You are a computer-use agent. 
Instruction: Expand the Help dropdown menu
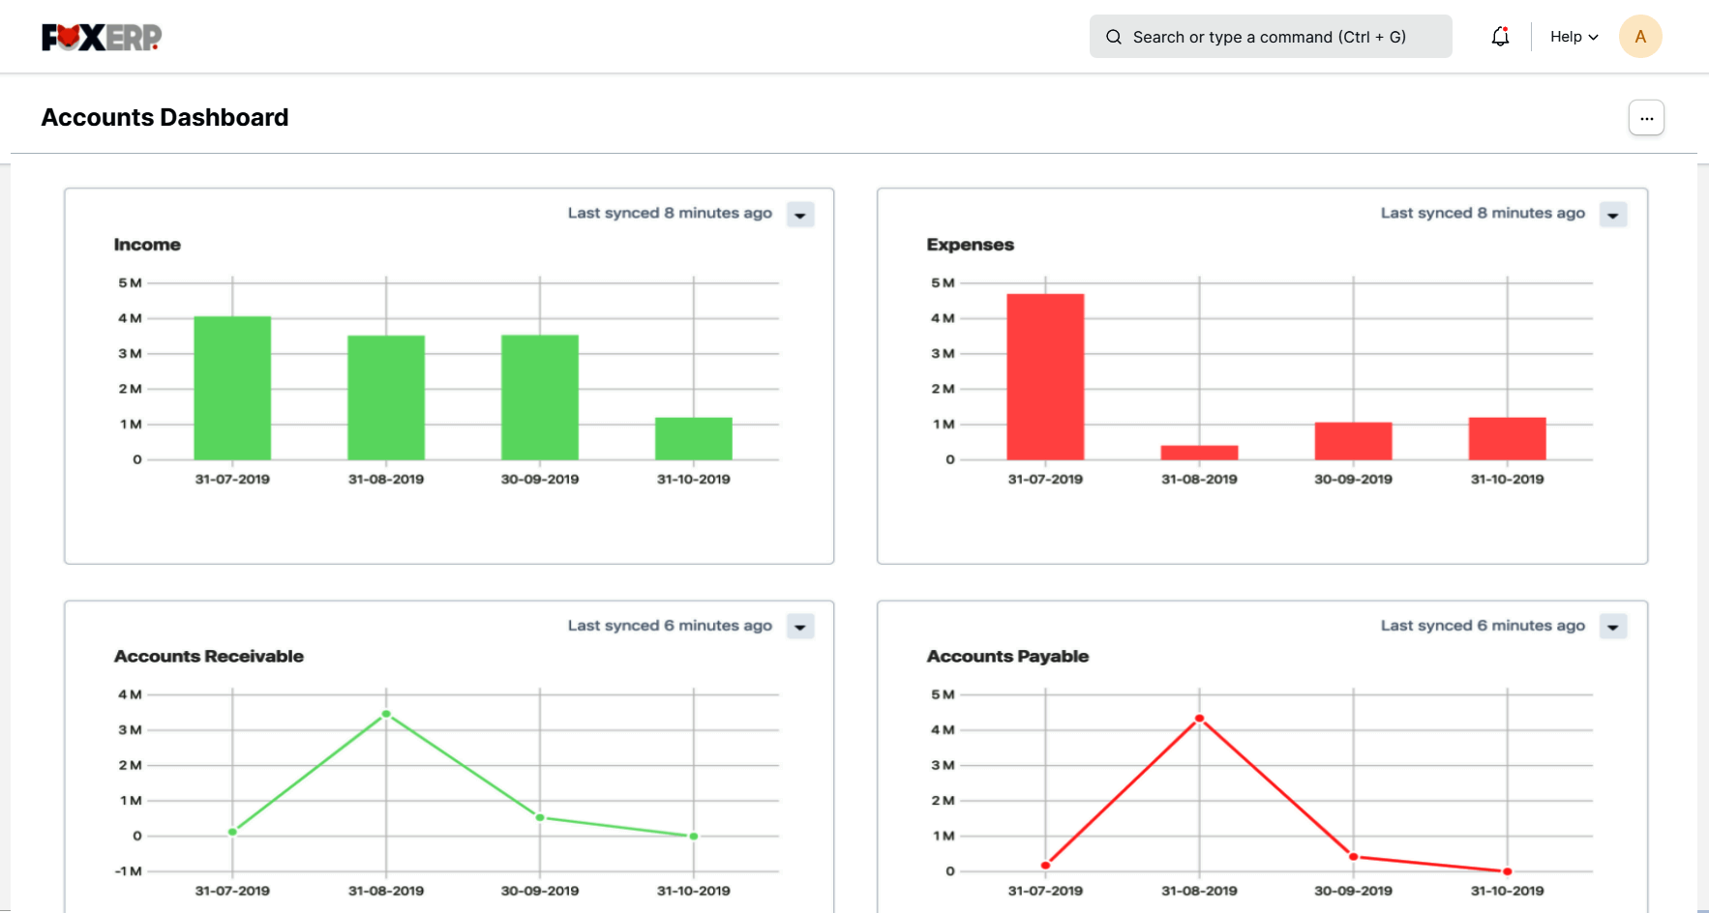1574,37
